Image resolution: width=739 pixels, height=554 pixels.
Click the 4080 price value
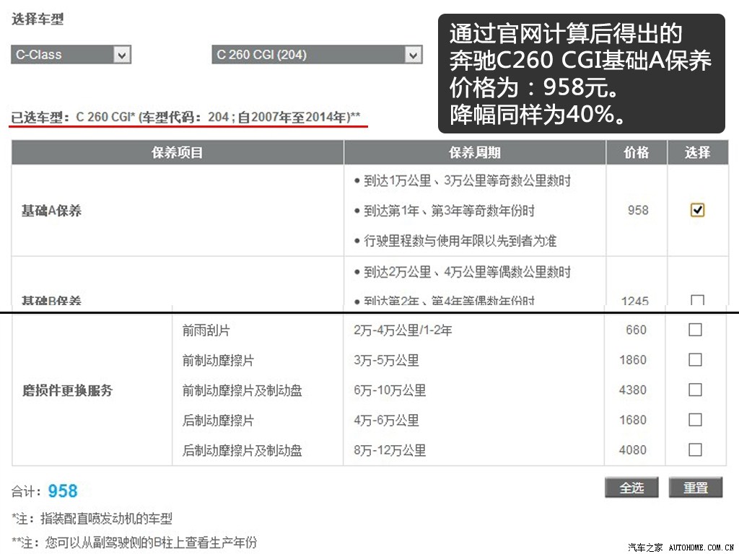pos(633,450)
